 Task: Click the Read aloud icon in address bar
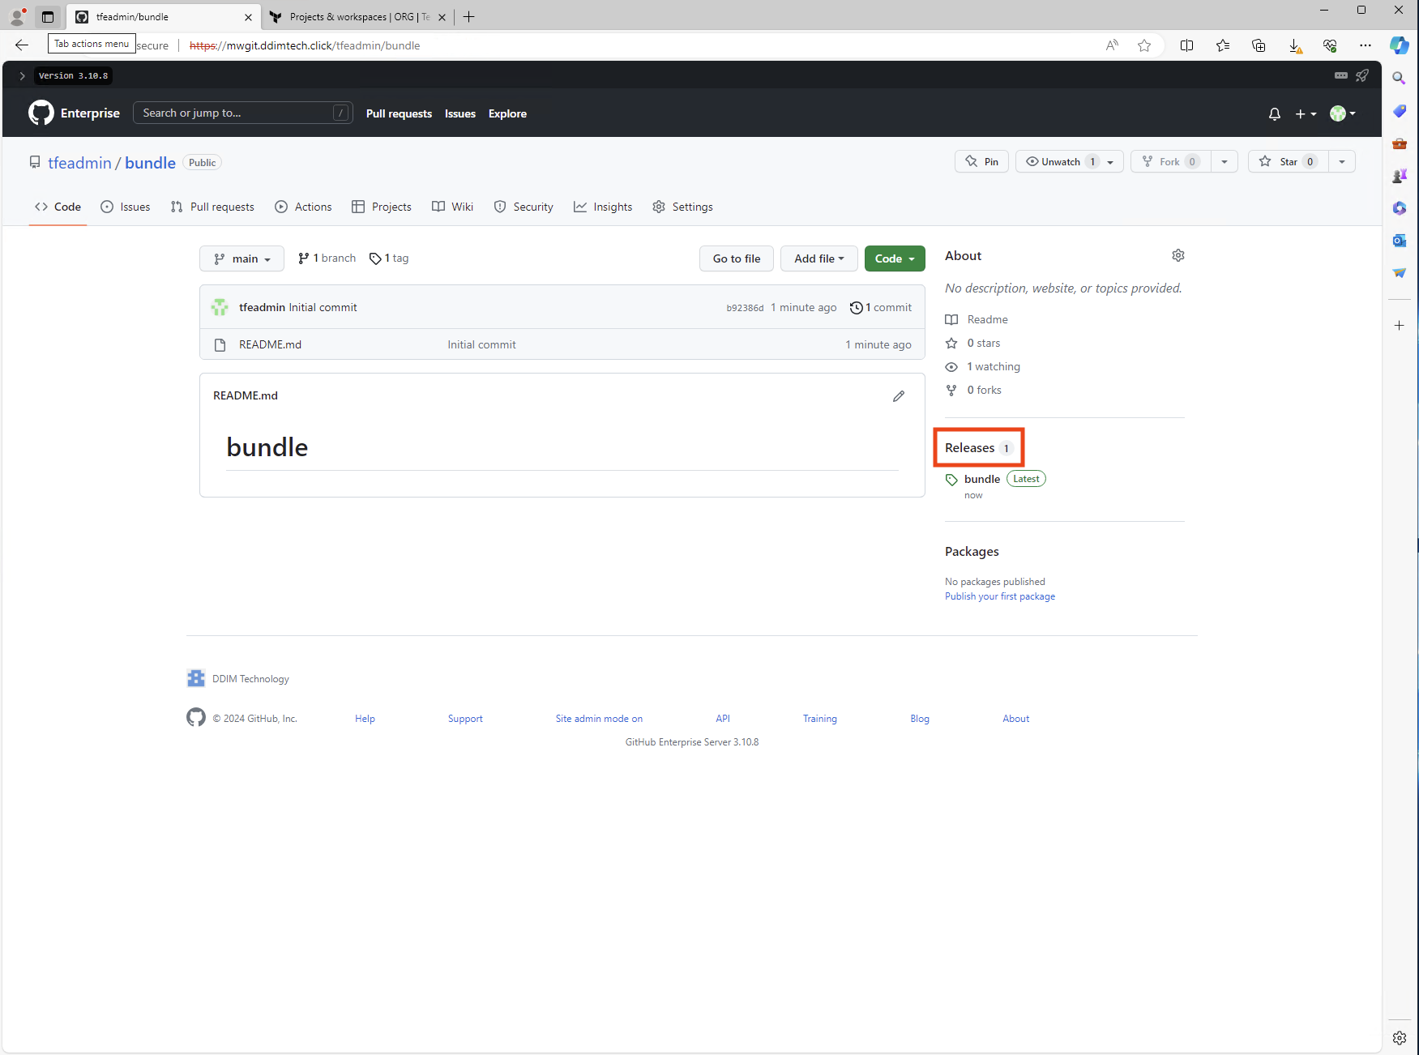[x=1112, y=45]
